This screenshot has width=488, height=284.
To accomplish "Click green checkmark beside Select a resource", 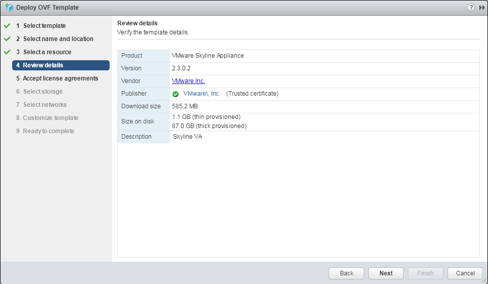I will 7,52.
